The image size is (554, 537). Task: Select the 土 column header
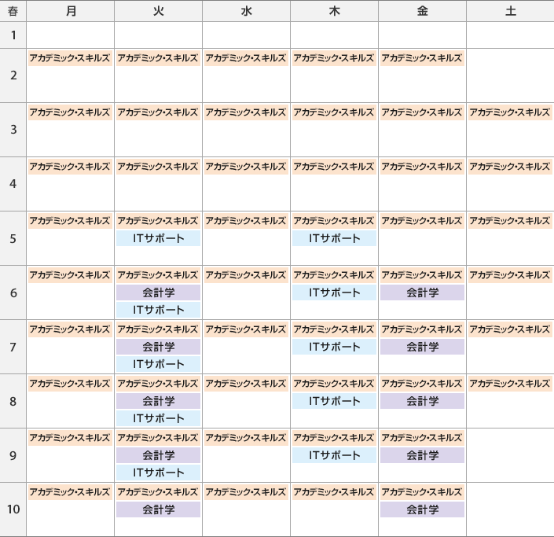[x=511, y=11]
